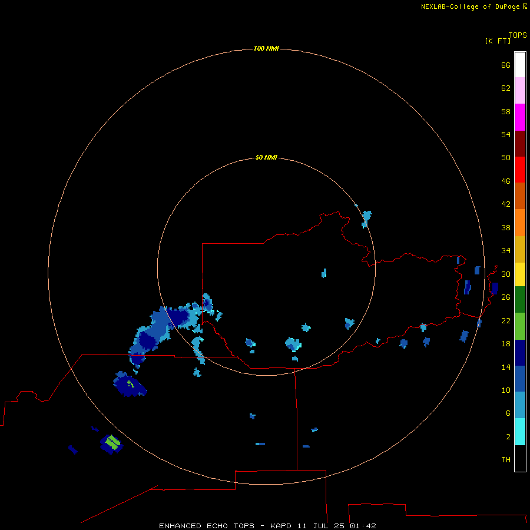Click the "38" legend value
This screenshot has height=530, width=530.
506,228
